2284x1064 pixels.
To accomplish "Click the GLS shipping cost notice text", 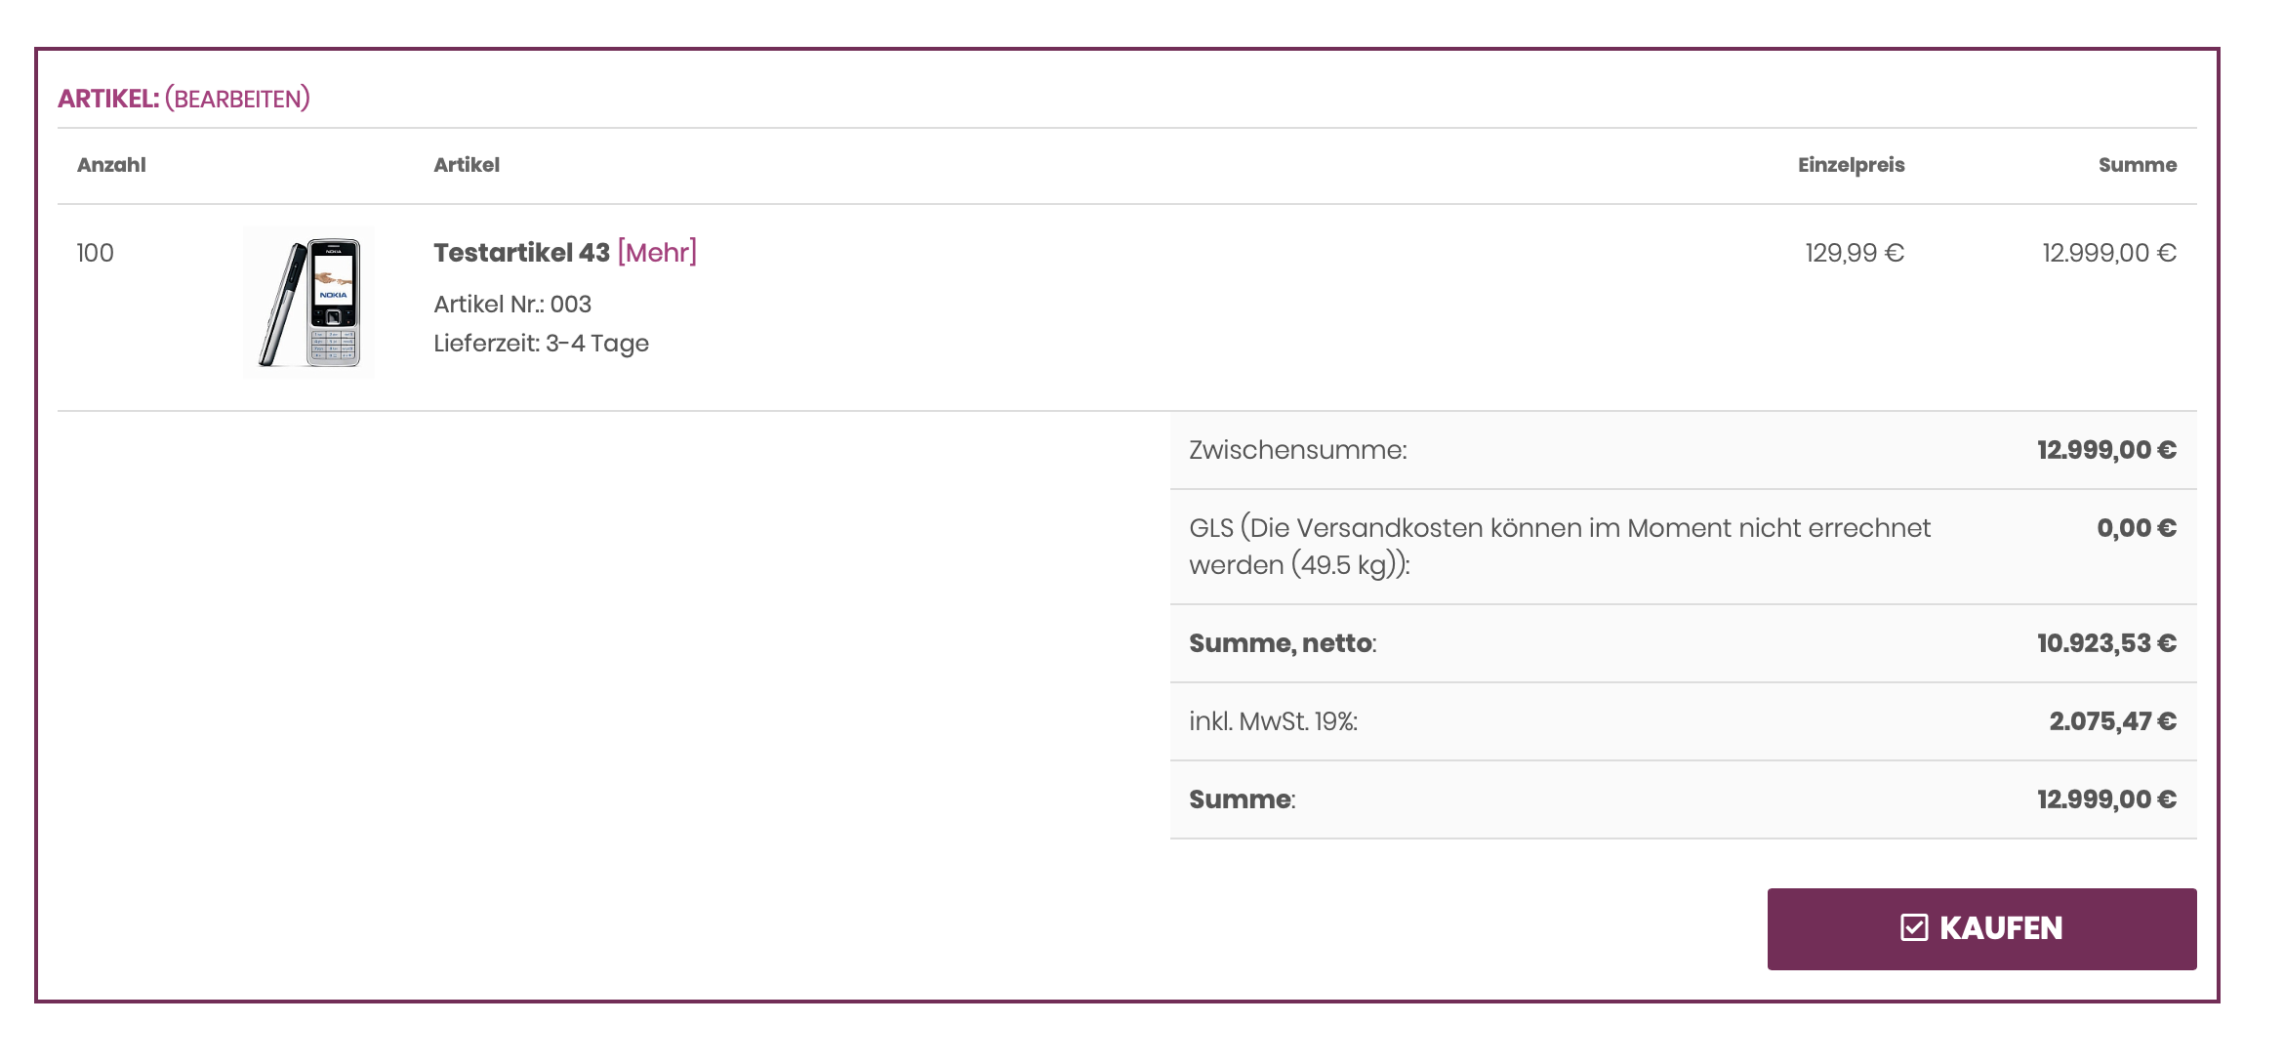I will click(x=1559, y=546).
